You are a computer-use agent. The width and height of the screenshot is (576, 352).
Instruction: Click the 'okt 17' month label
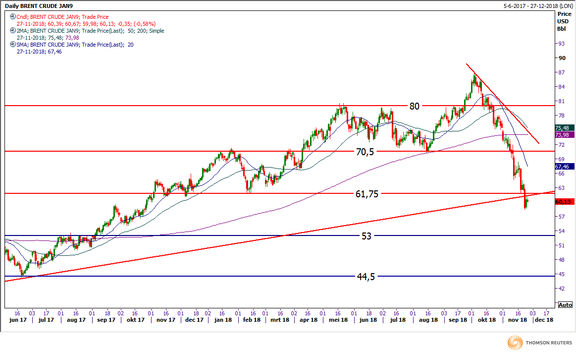136,320
